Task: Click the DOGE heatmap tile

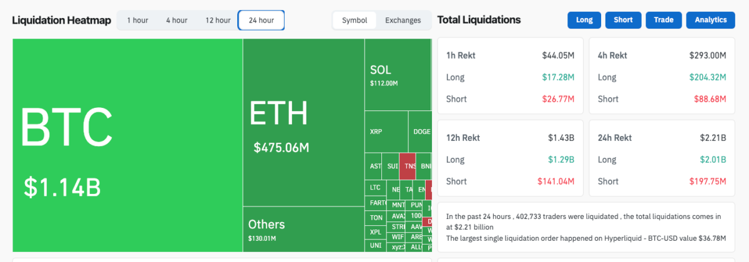Action: [420, 132]
